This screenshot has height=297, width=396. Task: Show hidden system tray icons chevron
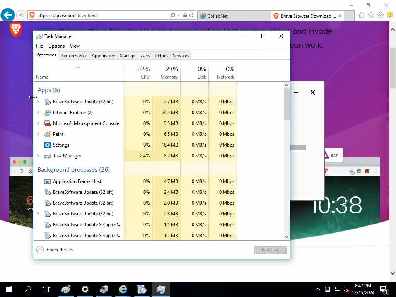pos(318,289)
